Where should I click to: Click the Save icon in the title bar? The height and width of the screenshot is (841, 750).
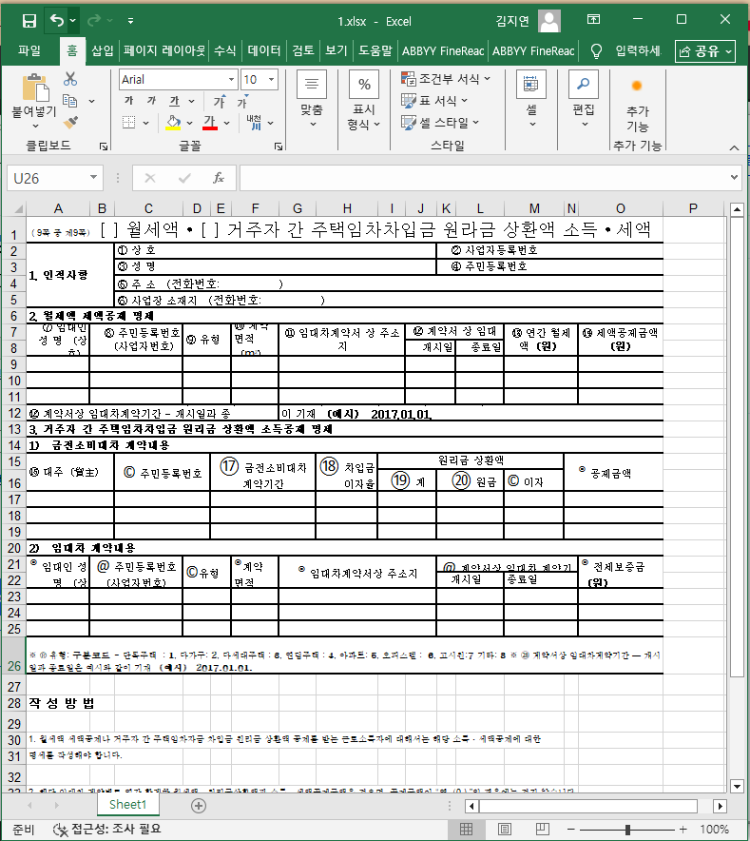[x=29, y=20]
